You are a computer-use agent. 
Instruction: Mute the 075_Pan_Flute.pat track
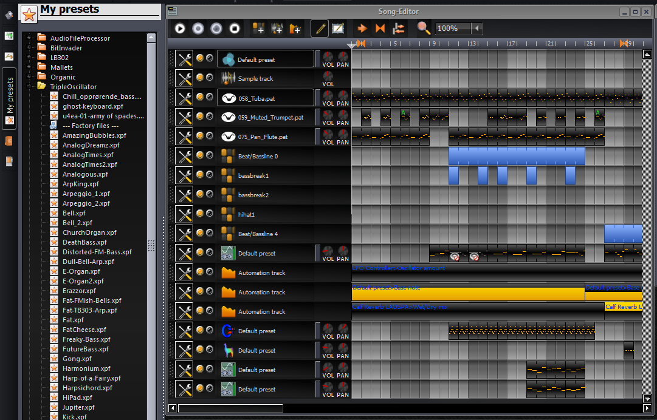click(200, 137)
